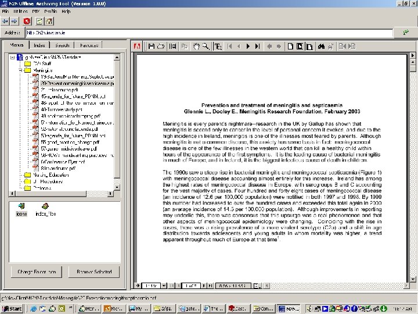418x314 pixels.
Task: Open the File menu
Action: point(5,12)
